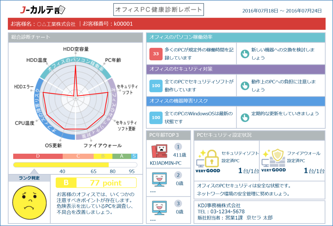Screen dimensions: 333x226
Task: Click the blue 100 badge for security software
Action: click(x=156, y=86)
